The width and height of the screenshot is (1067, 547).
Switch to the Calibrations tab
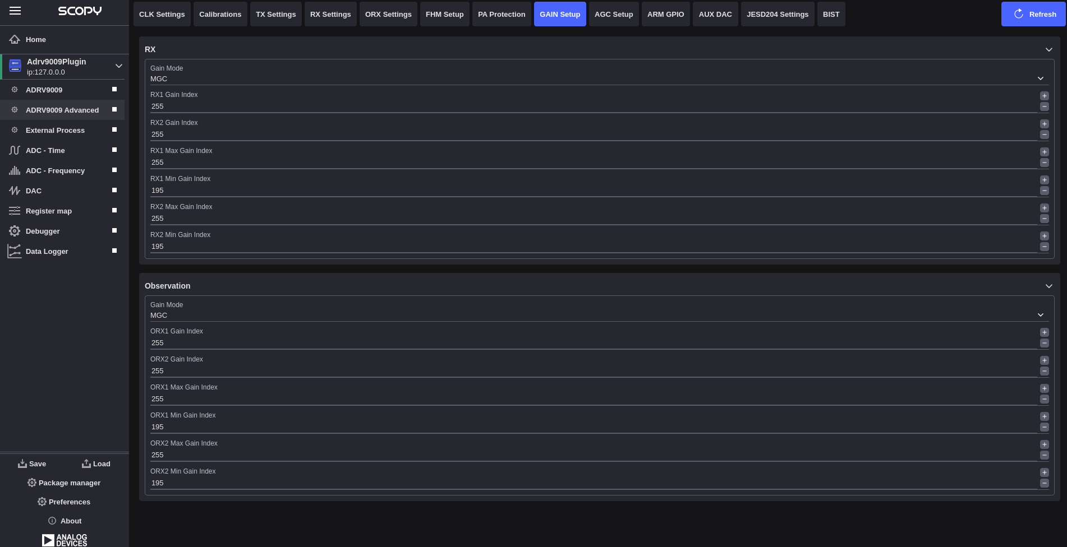[220, 14]
